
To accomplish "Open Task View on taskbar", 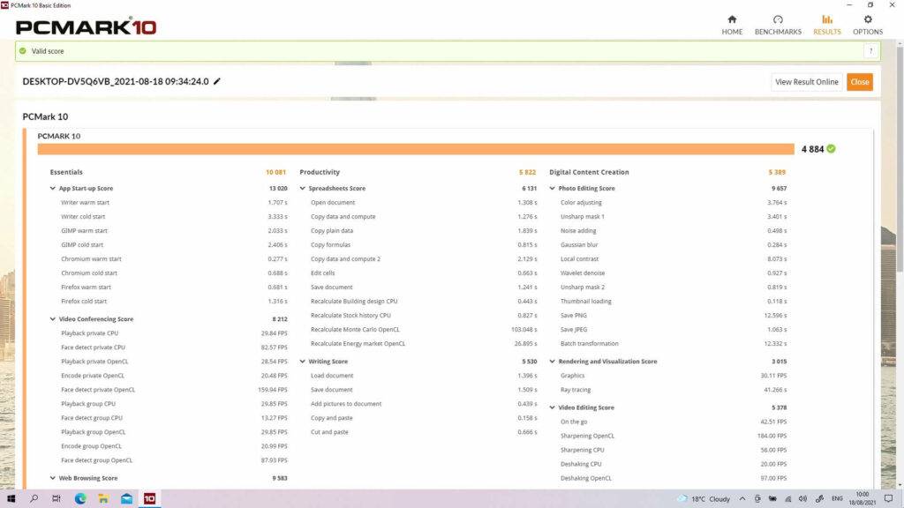I will tap(56, 499).
